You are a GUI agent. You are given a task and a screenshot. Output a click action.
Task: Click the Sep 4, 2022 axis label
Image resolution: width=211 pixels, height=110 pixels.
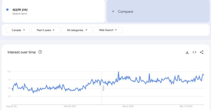(x=128, y=106)
